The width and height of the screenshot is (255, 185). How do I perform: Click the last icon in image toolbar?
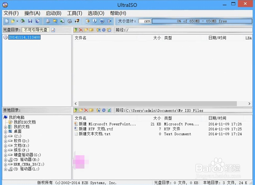point(109,30)
